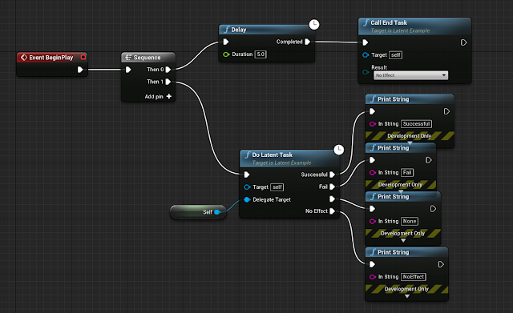
Task: Expand the NoEffect Print String node options
Action: (x=407, y=296)
